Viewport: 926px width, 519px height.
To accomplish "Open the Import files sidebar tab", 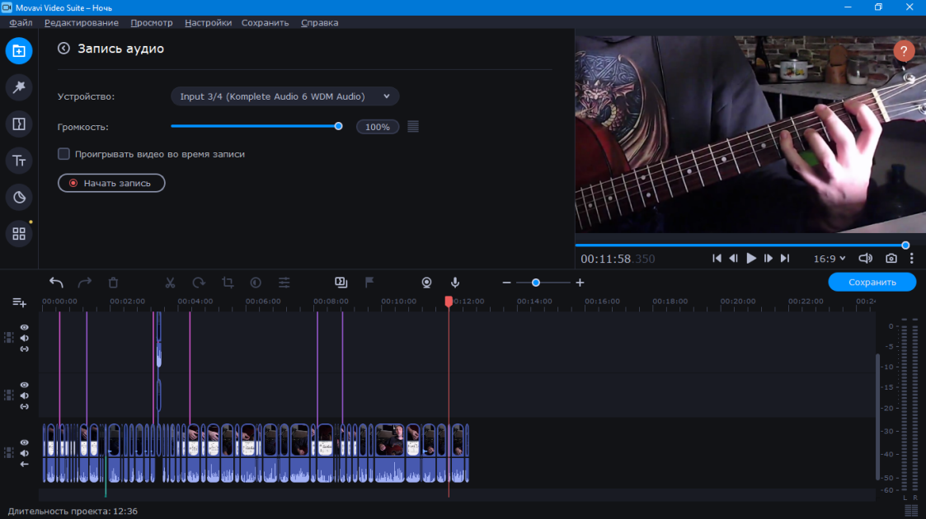I will click(x=19, y=51).
